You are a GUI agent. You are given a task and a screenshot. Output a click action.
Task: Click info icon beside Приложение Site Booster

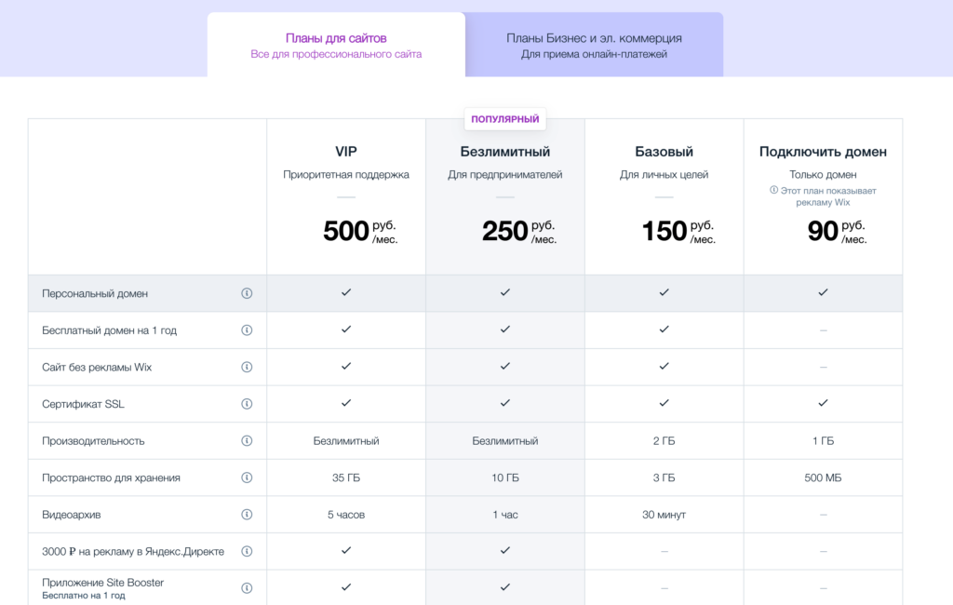click(x=247, y=588)
